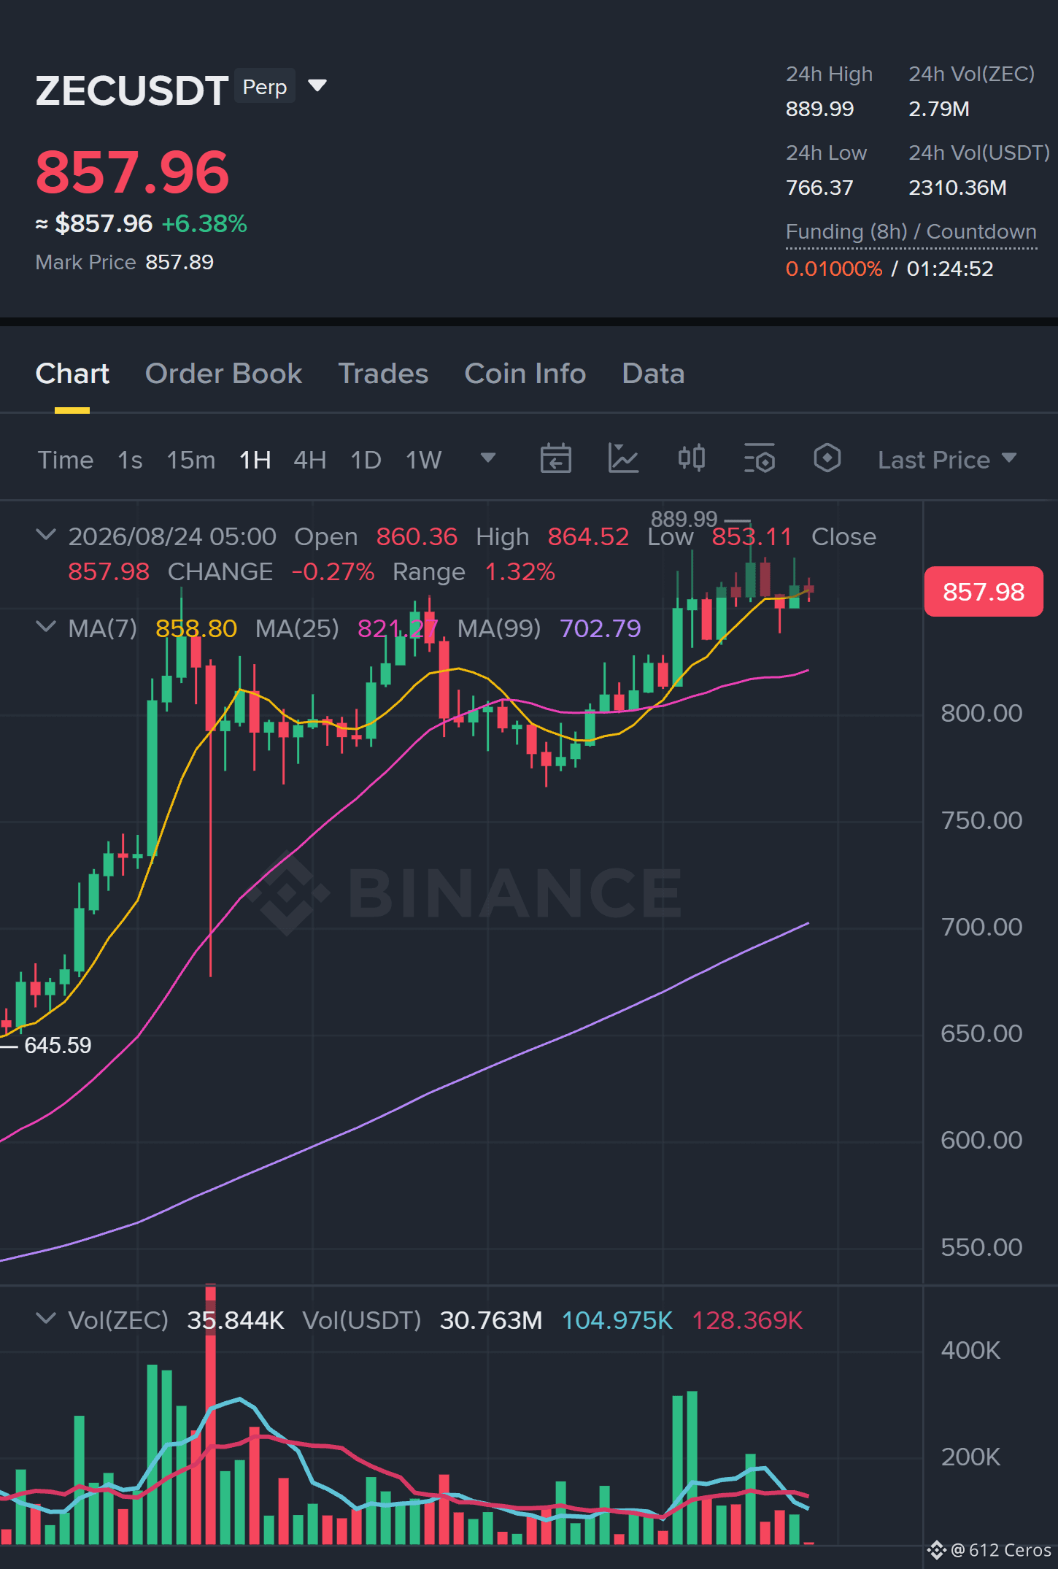Screen dimensions: 1058x1569
Task: Open the go-to-date calendar icon
Action: [x=555, y=458]
